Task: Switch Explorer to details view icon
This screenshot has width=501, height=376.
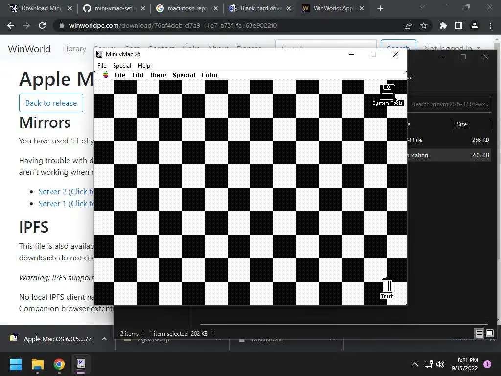Action: (479, 334)
